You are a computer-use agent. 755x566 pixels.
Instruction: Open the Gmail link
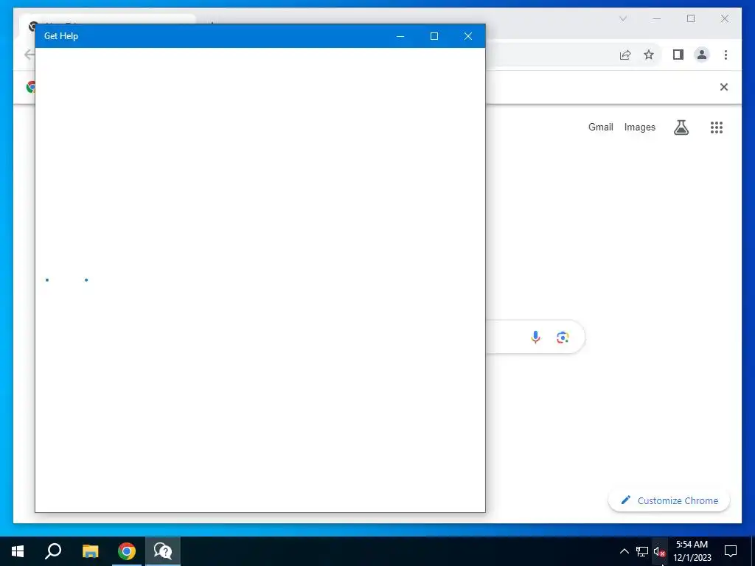pos(600,127)
